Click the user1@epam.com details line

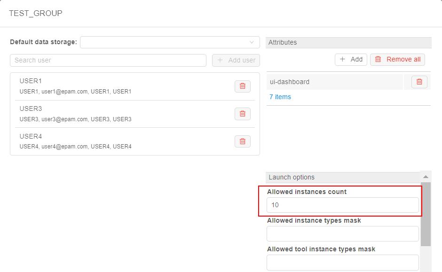tap(76, 92)
